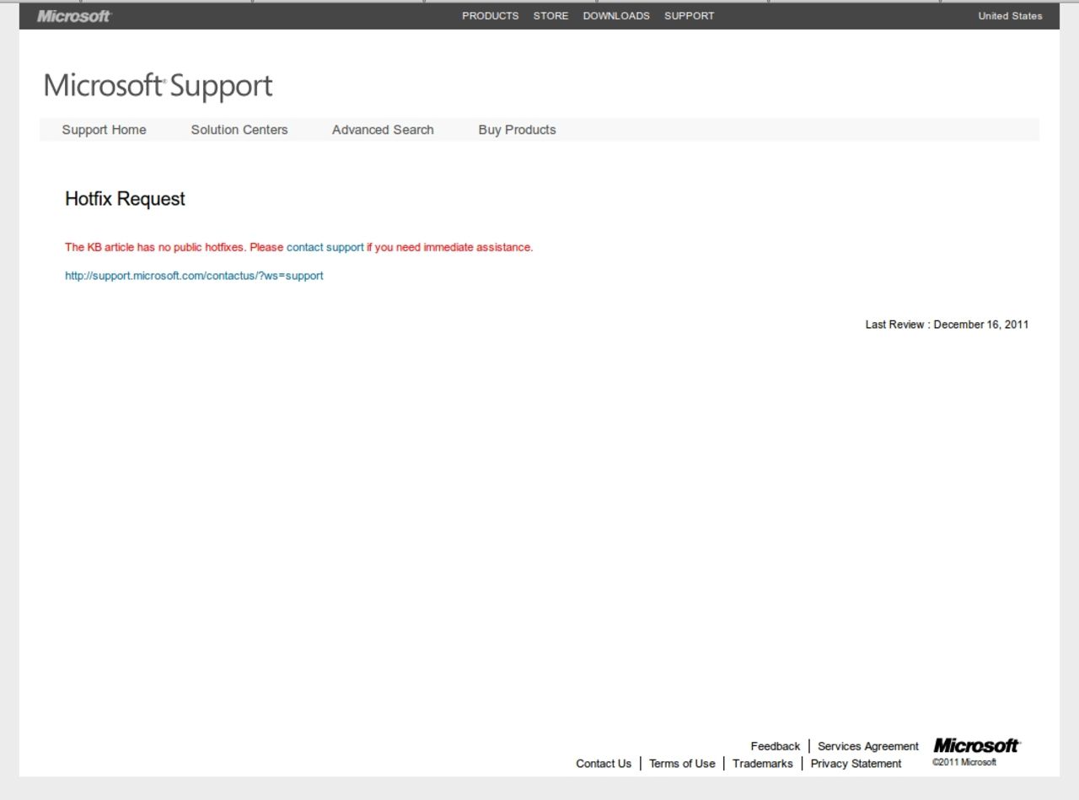
Task: Click the Microsoft logo in the top navigation bar
Action: pos(72,15)
